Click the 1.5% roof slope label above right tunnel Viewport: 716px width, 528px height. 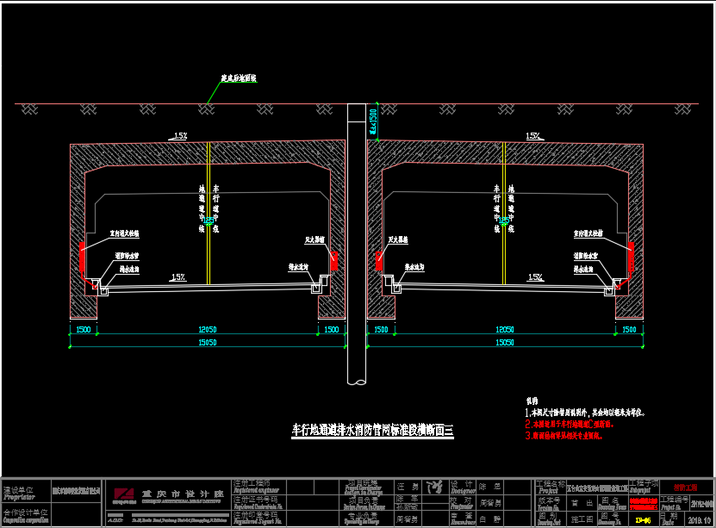tap(532, 135)
